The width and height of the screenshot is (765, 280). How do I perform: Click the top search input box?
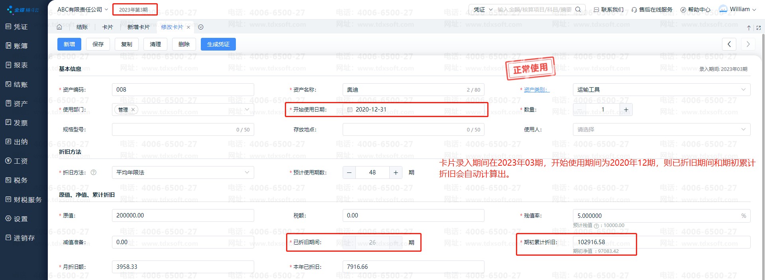[x=534, y=9]
